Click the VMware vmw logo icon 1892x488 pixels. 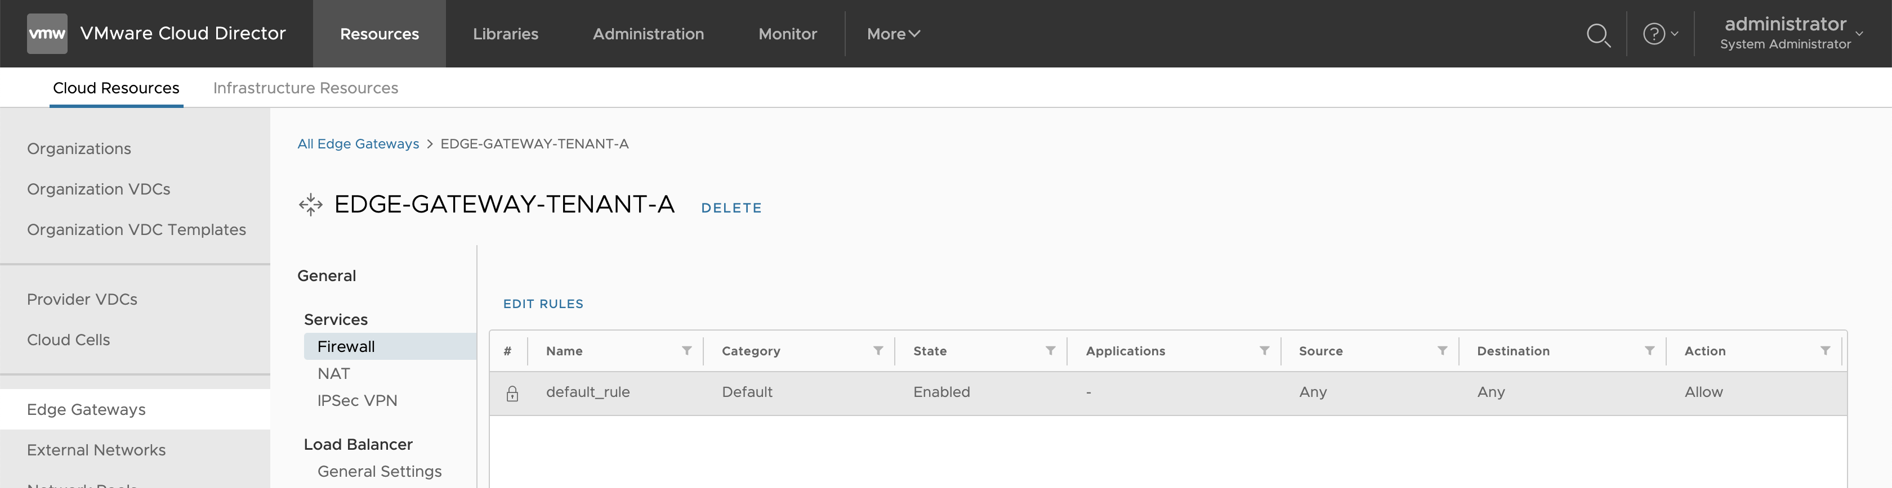pos(47,34)
